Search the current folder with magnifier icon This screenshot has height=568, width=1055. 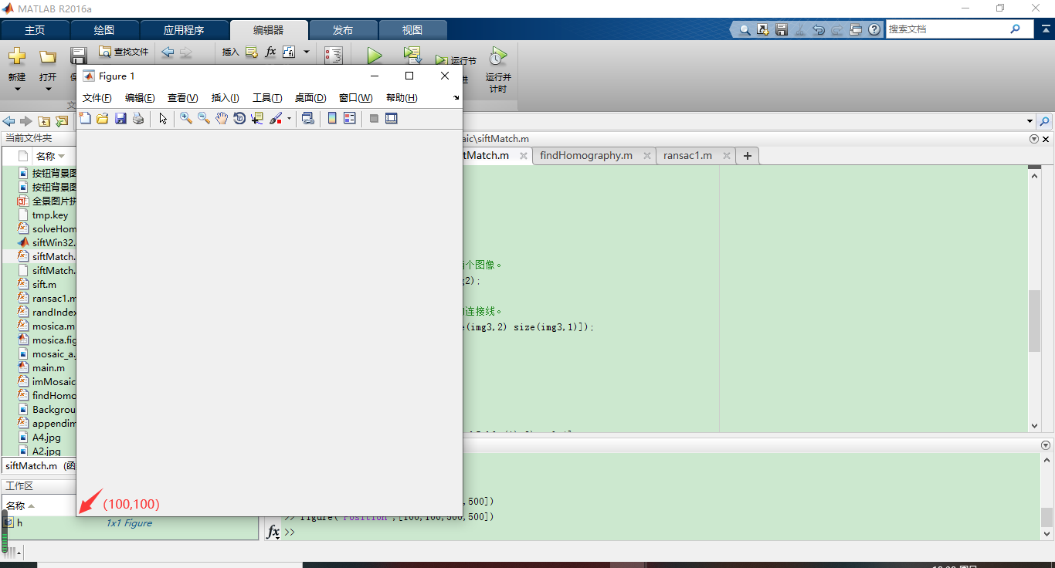click(1045, 121)
